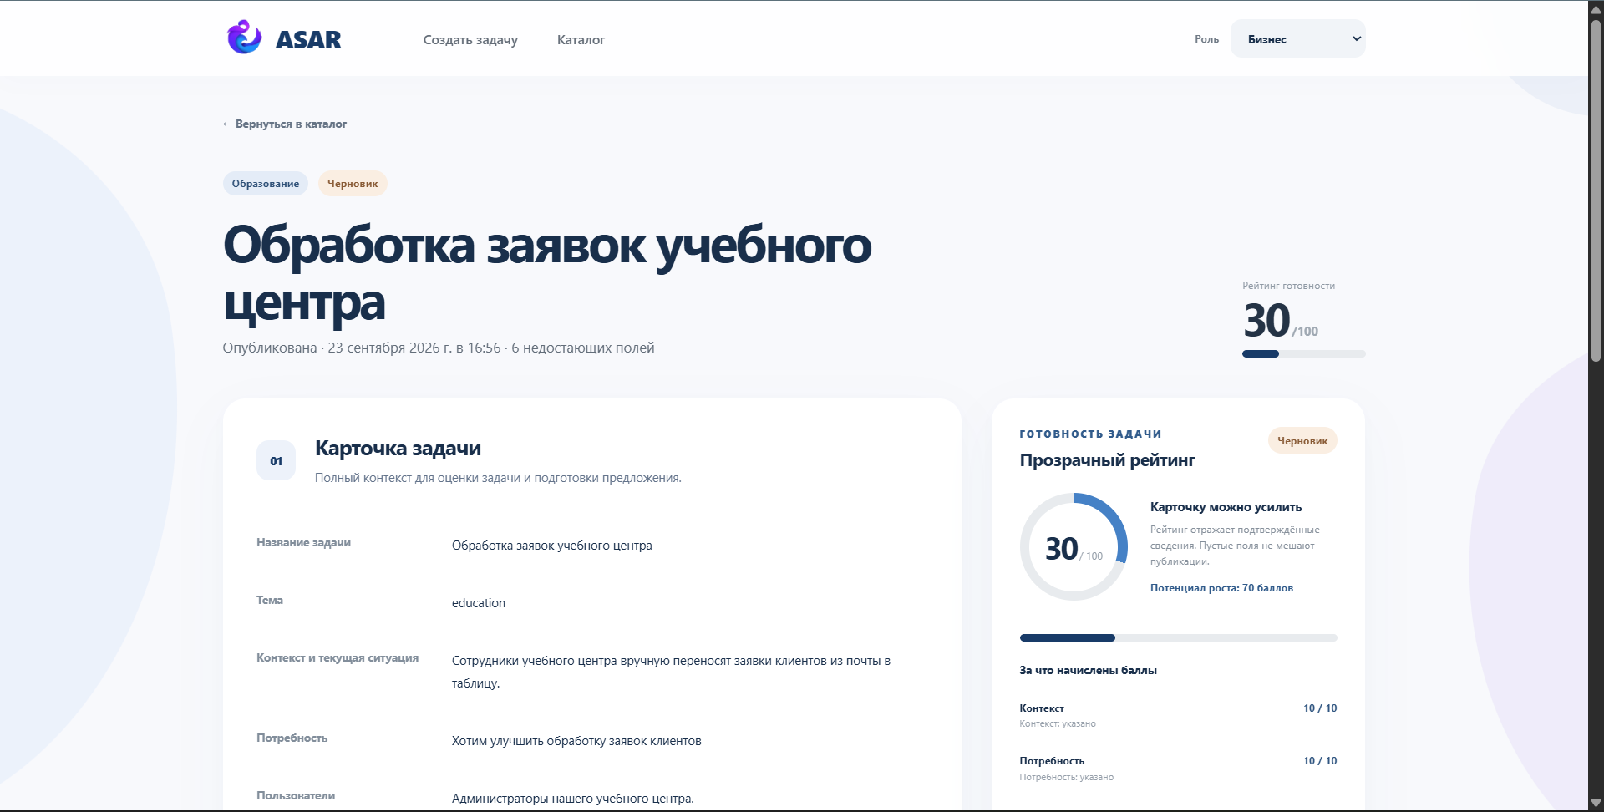Click the Карточка задачи heading

[398, 449]
